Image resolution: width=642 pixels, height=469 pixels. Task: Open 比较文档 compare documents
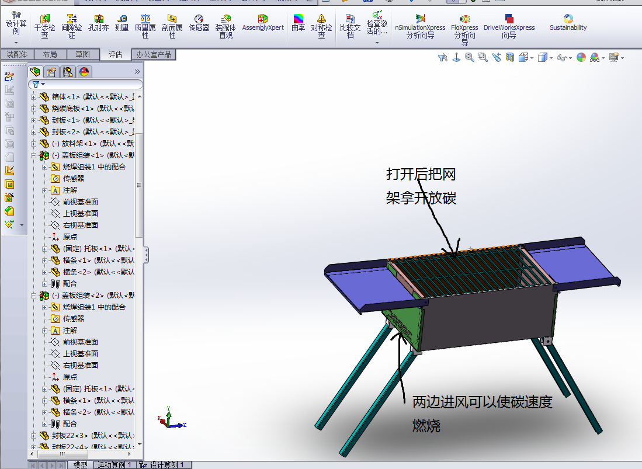351,26
